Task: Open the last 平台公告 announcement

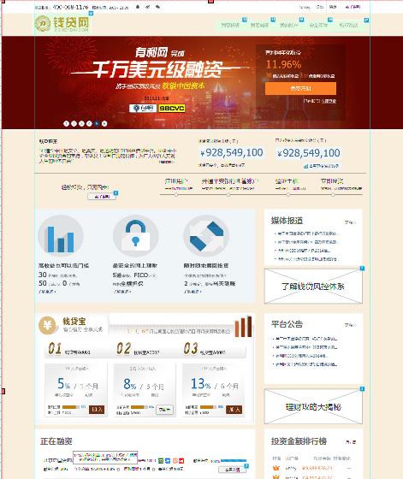Action: click(305, 364)
